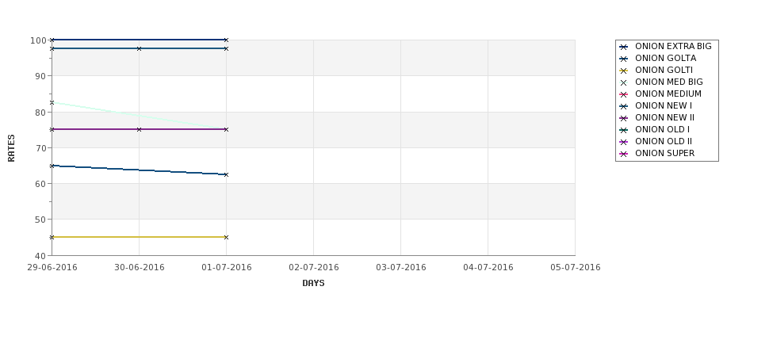This screenshot has width=773, height=340.
Task: Click the ONION OLD II legend marker
Action: (x=623, y=141)
